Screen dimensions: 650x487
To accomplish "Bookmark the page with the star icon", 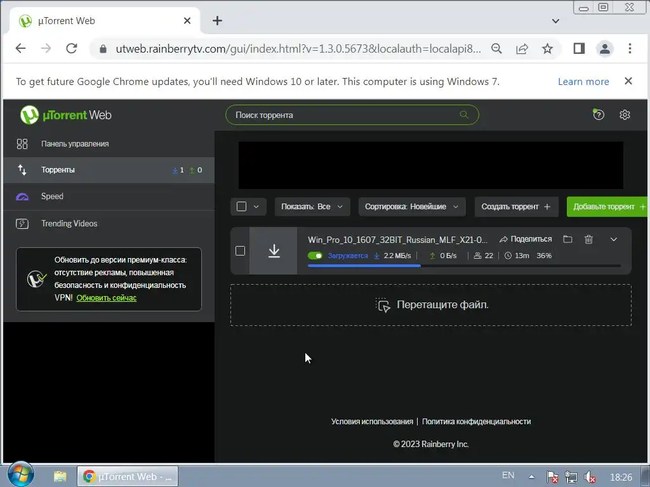I will click(x=548, y=48).
